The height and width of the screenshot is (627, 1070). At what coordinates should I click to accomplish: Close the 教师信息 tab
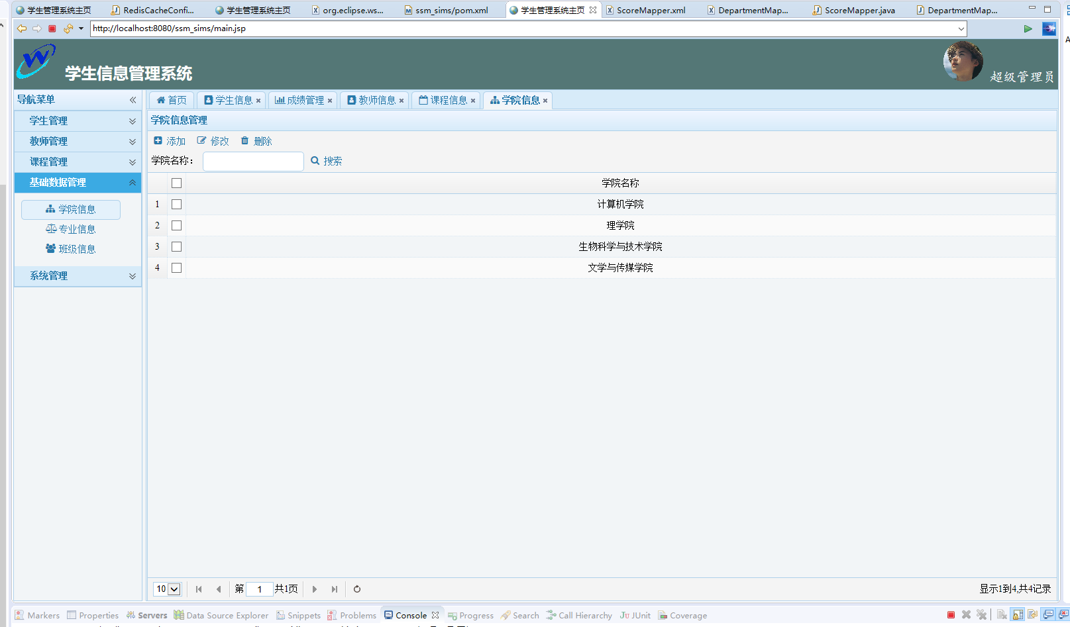pyautogui.click(x=401, y=101)
